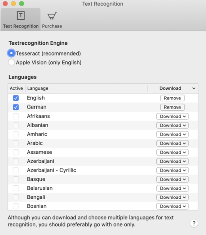
Task: Open Download dropdown for Arabic
Action: pyautogui.click(x=172, y=143)
